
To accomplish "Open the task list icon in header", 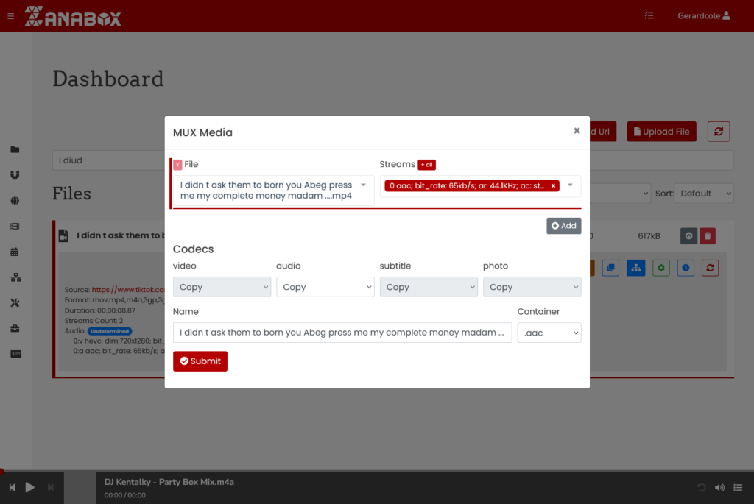I will (x=649, y=15).
